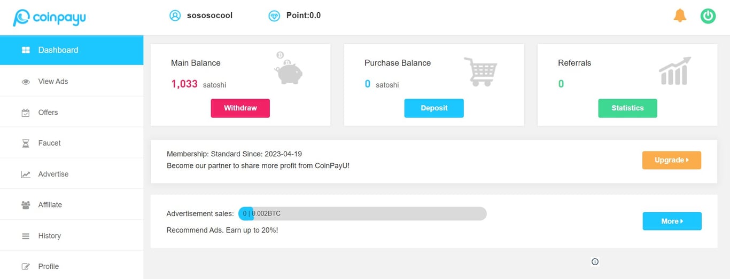Click the diamond Point icon
Image resolution: width=730 pixels, height=279 pixels.
coord(274,16)
